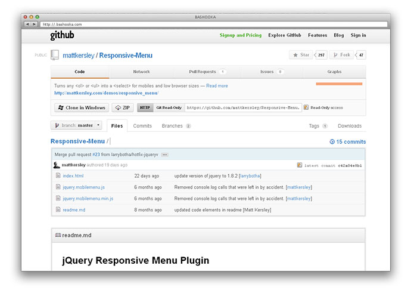Open the Issues tab
The width and height of the screenshot is (411, 290).
tap(272, 72)
